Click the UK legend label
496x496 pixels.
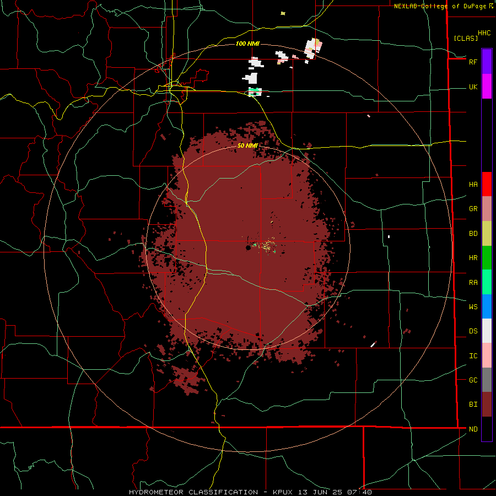[x=473, y=87]
